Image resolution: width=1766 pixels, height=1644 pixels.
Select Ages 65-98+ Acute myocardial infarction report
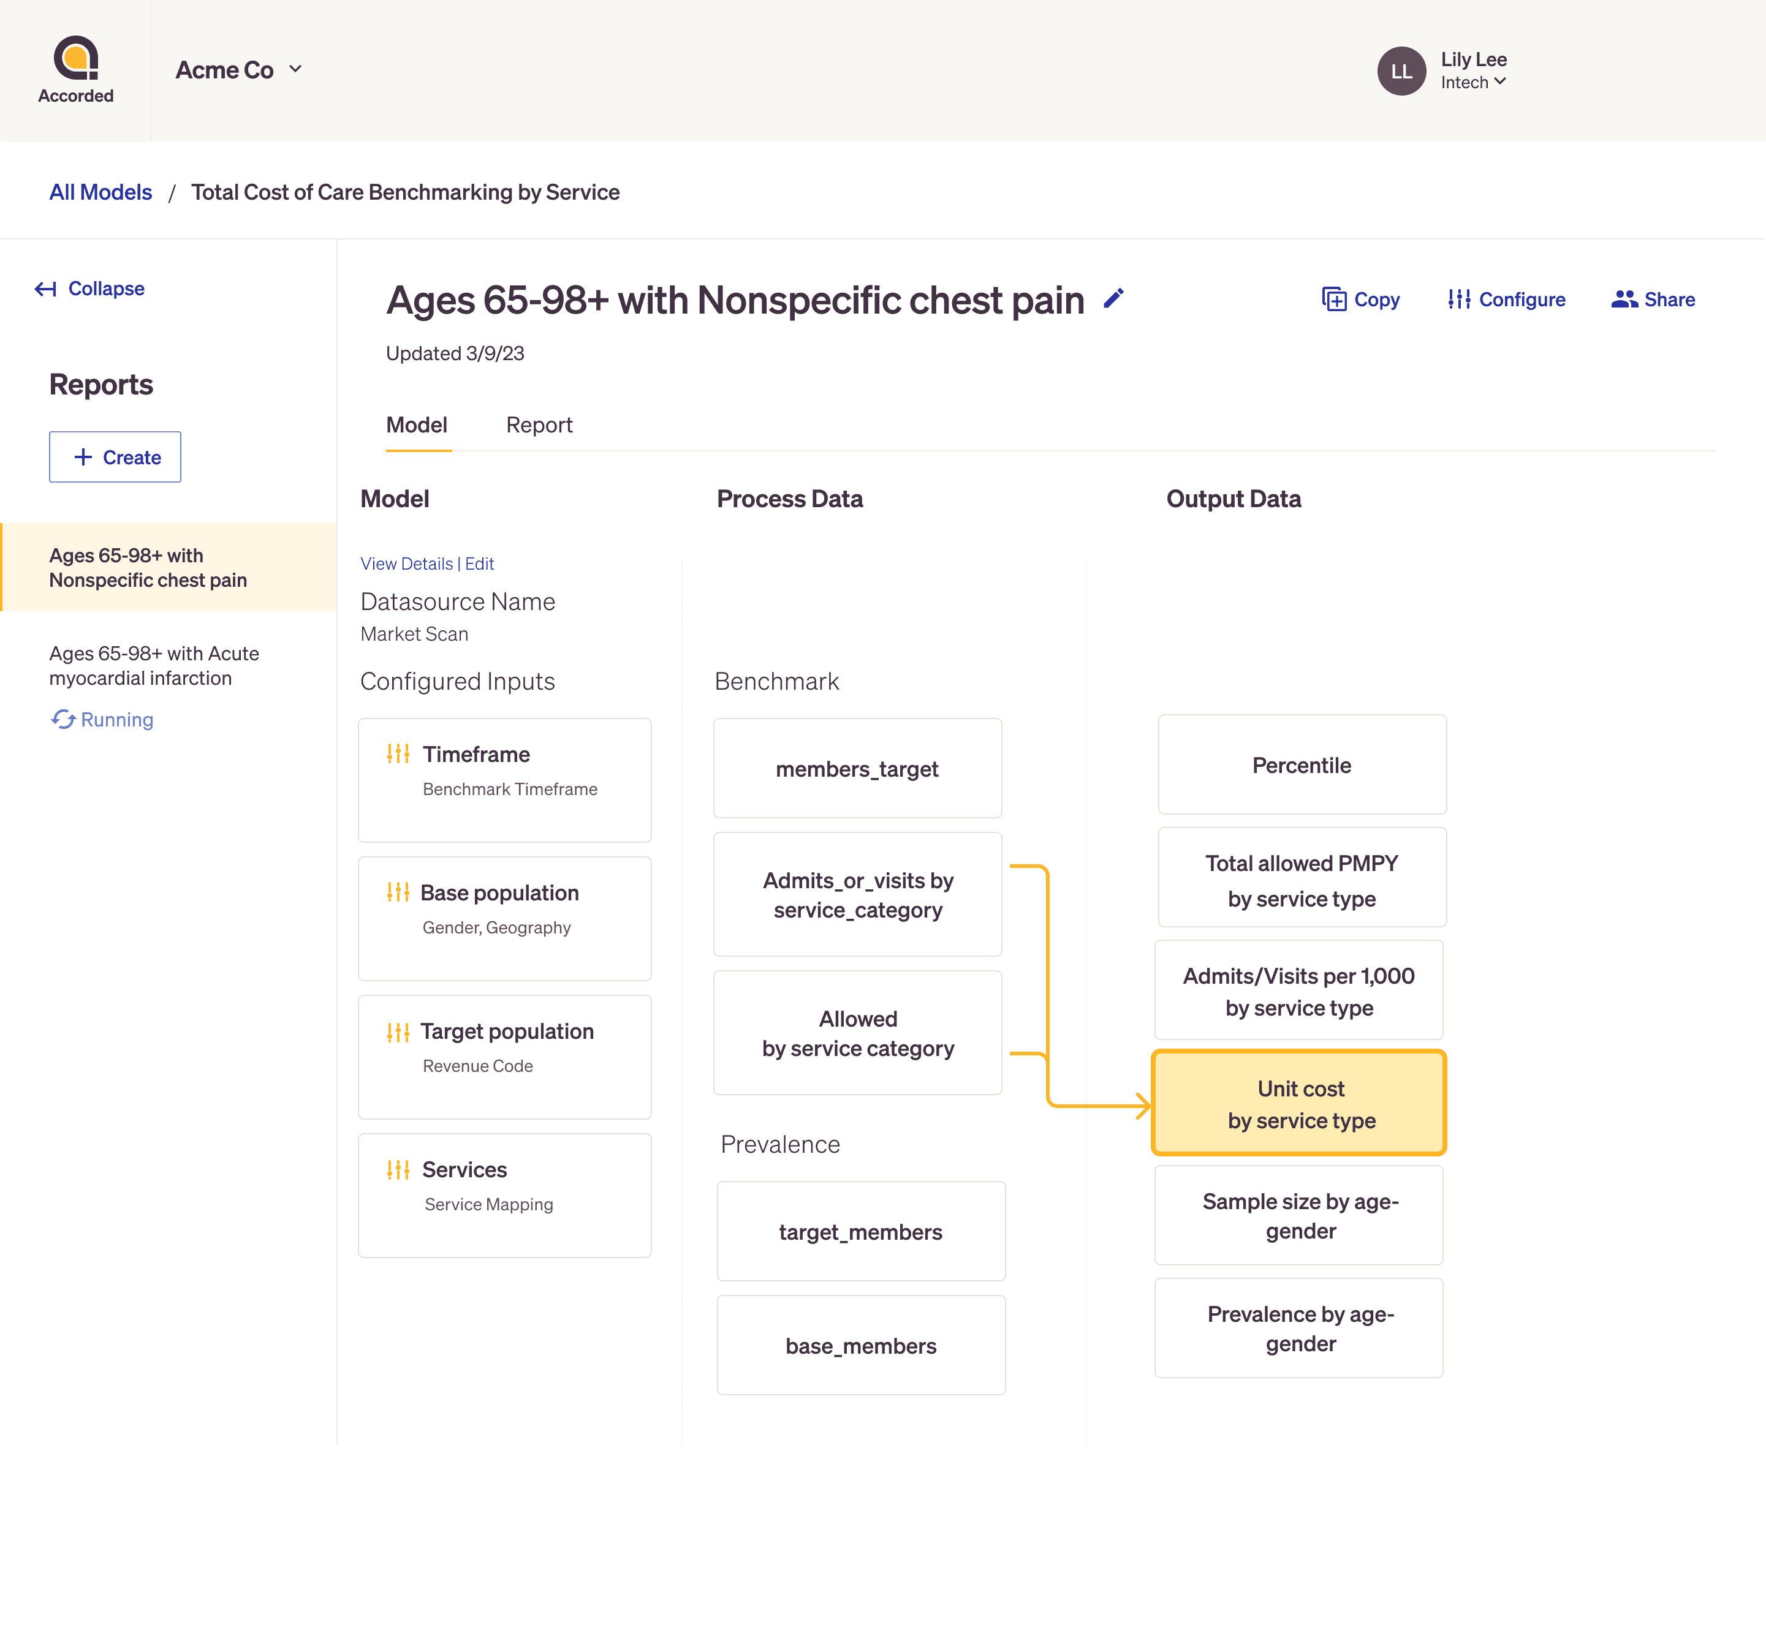point(154,665)
